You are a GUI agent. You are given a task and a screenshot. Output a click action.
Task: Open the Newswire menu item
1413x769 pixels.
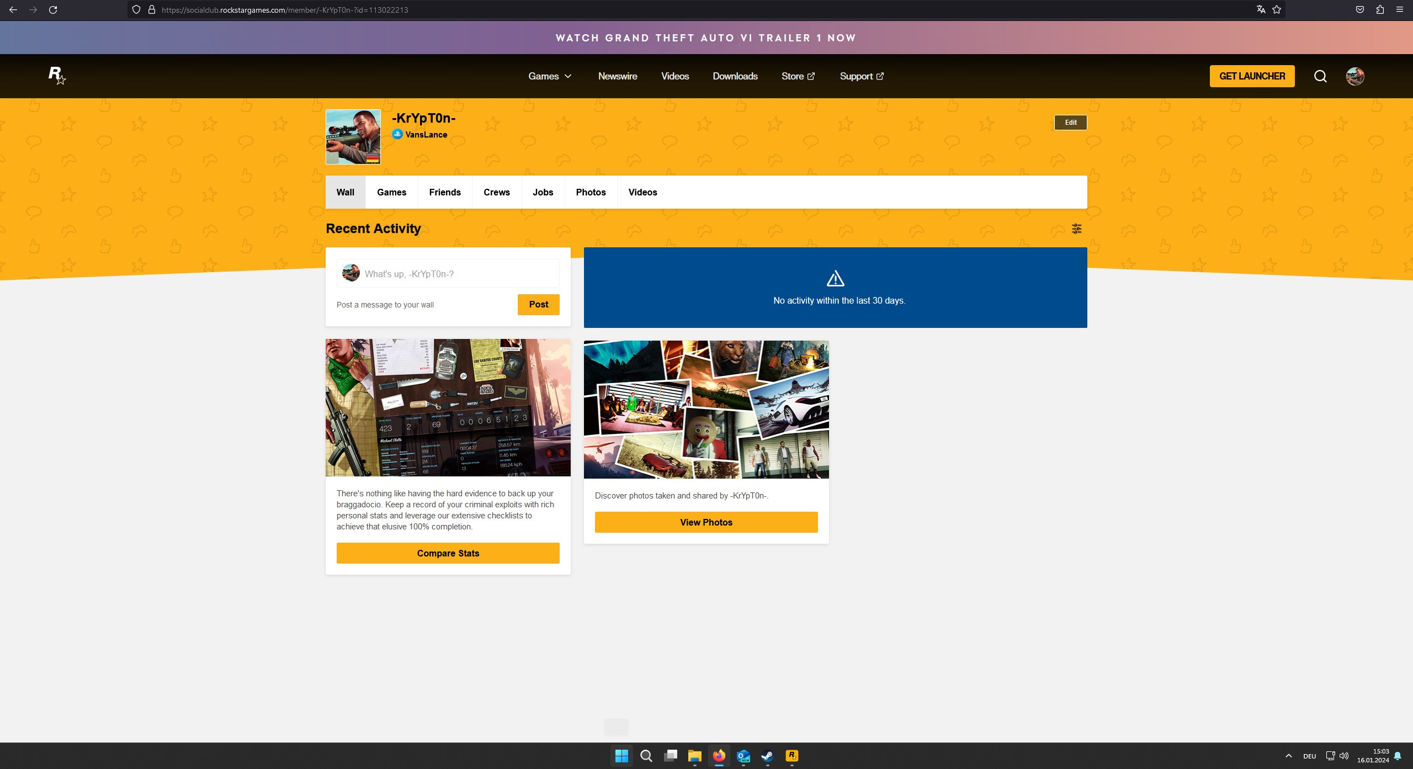tap(617, 76)
